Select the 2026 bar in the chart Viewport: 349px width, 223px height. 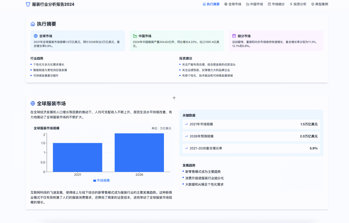[x=139, y=152]
